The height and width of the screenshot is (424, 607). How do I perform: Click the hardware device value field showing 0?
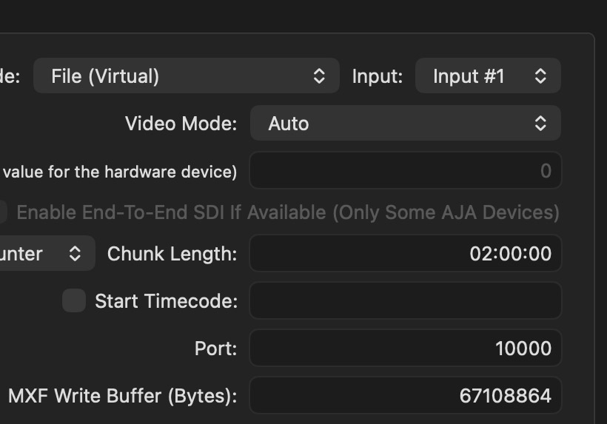[405, 171]
